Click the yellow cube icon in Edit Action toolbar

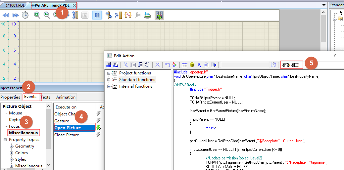(x=192, y=65)
